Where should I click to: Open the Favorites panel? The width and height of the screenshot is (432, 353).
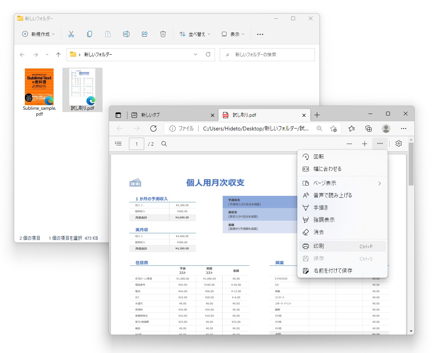[x=351, y=129]
